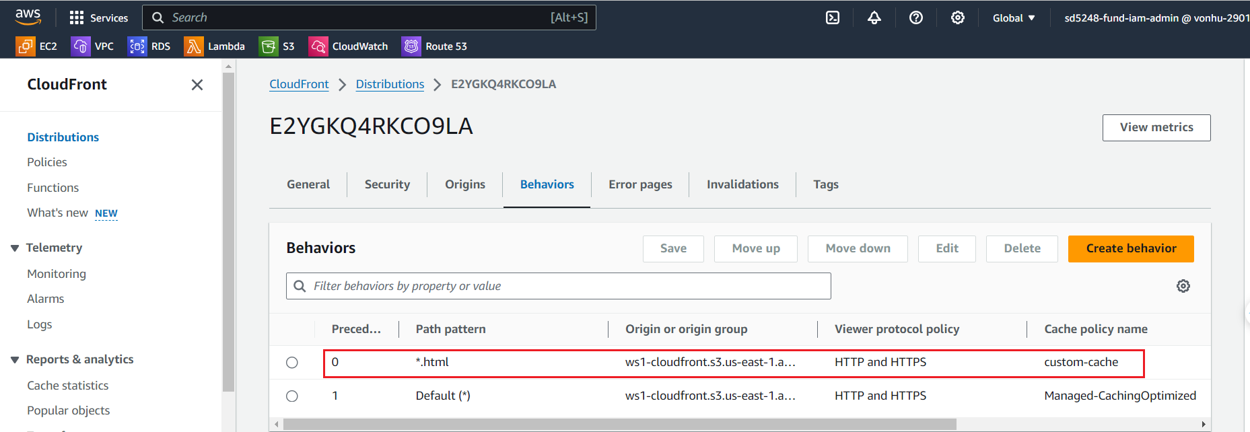Open the help question mark icon

pyautogui.click(x=915, y=18)
